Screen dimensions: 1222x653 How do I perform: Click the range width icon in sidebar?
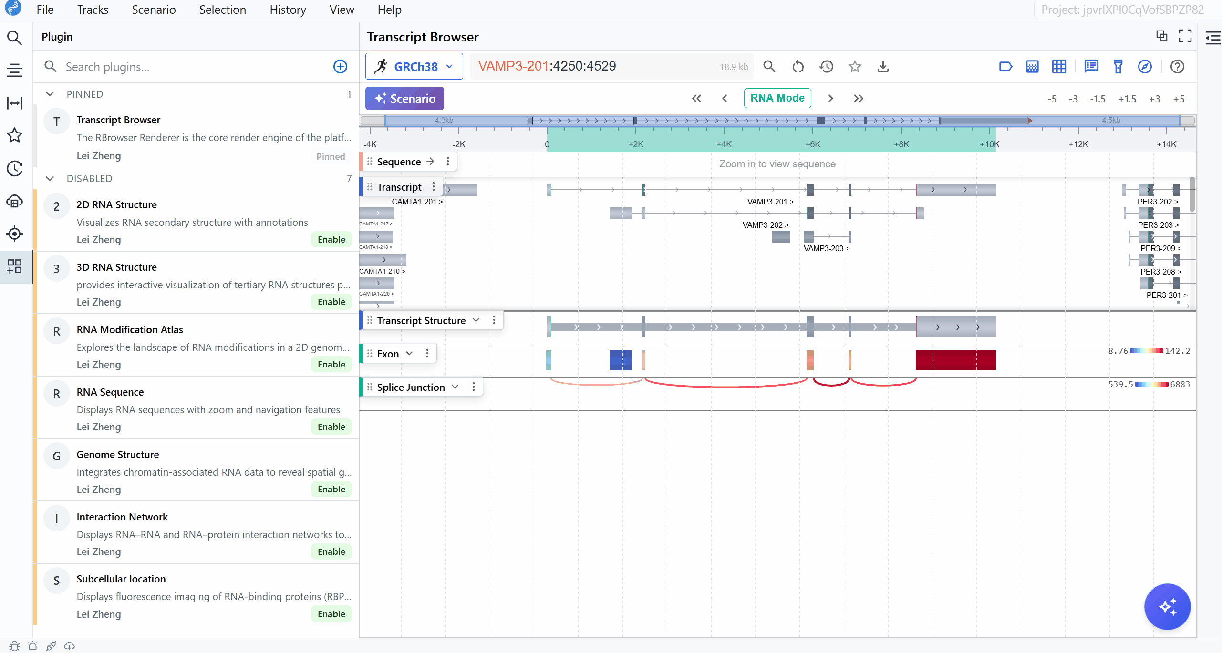click(15, 103)
